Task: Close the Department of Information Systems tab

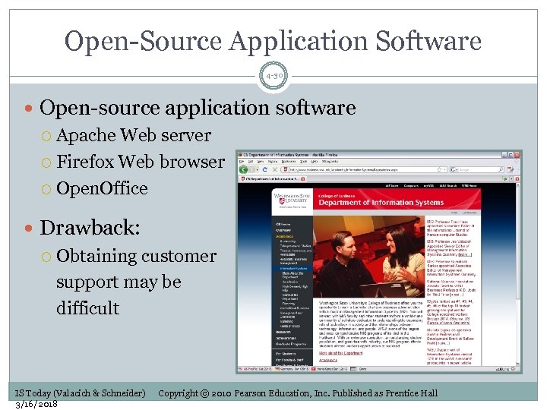Action: 303,179
